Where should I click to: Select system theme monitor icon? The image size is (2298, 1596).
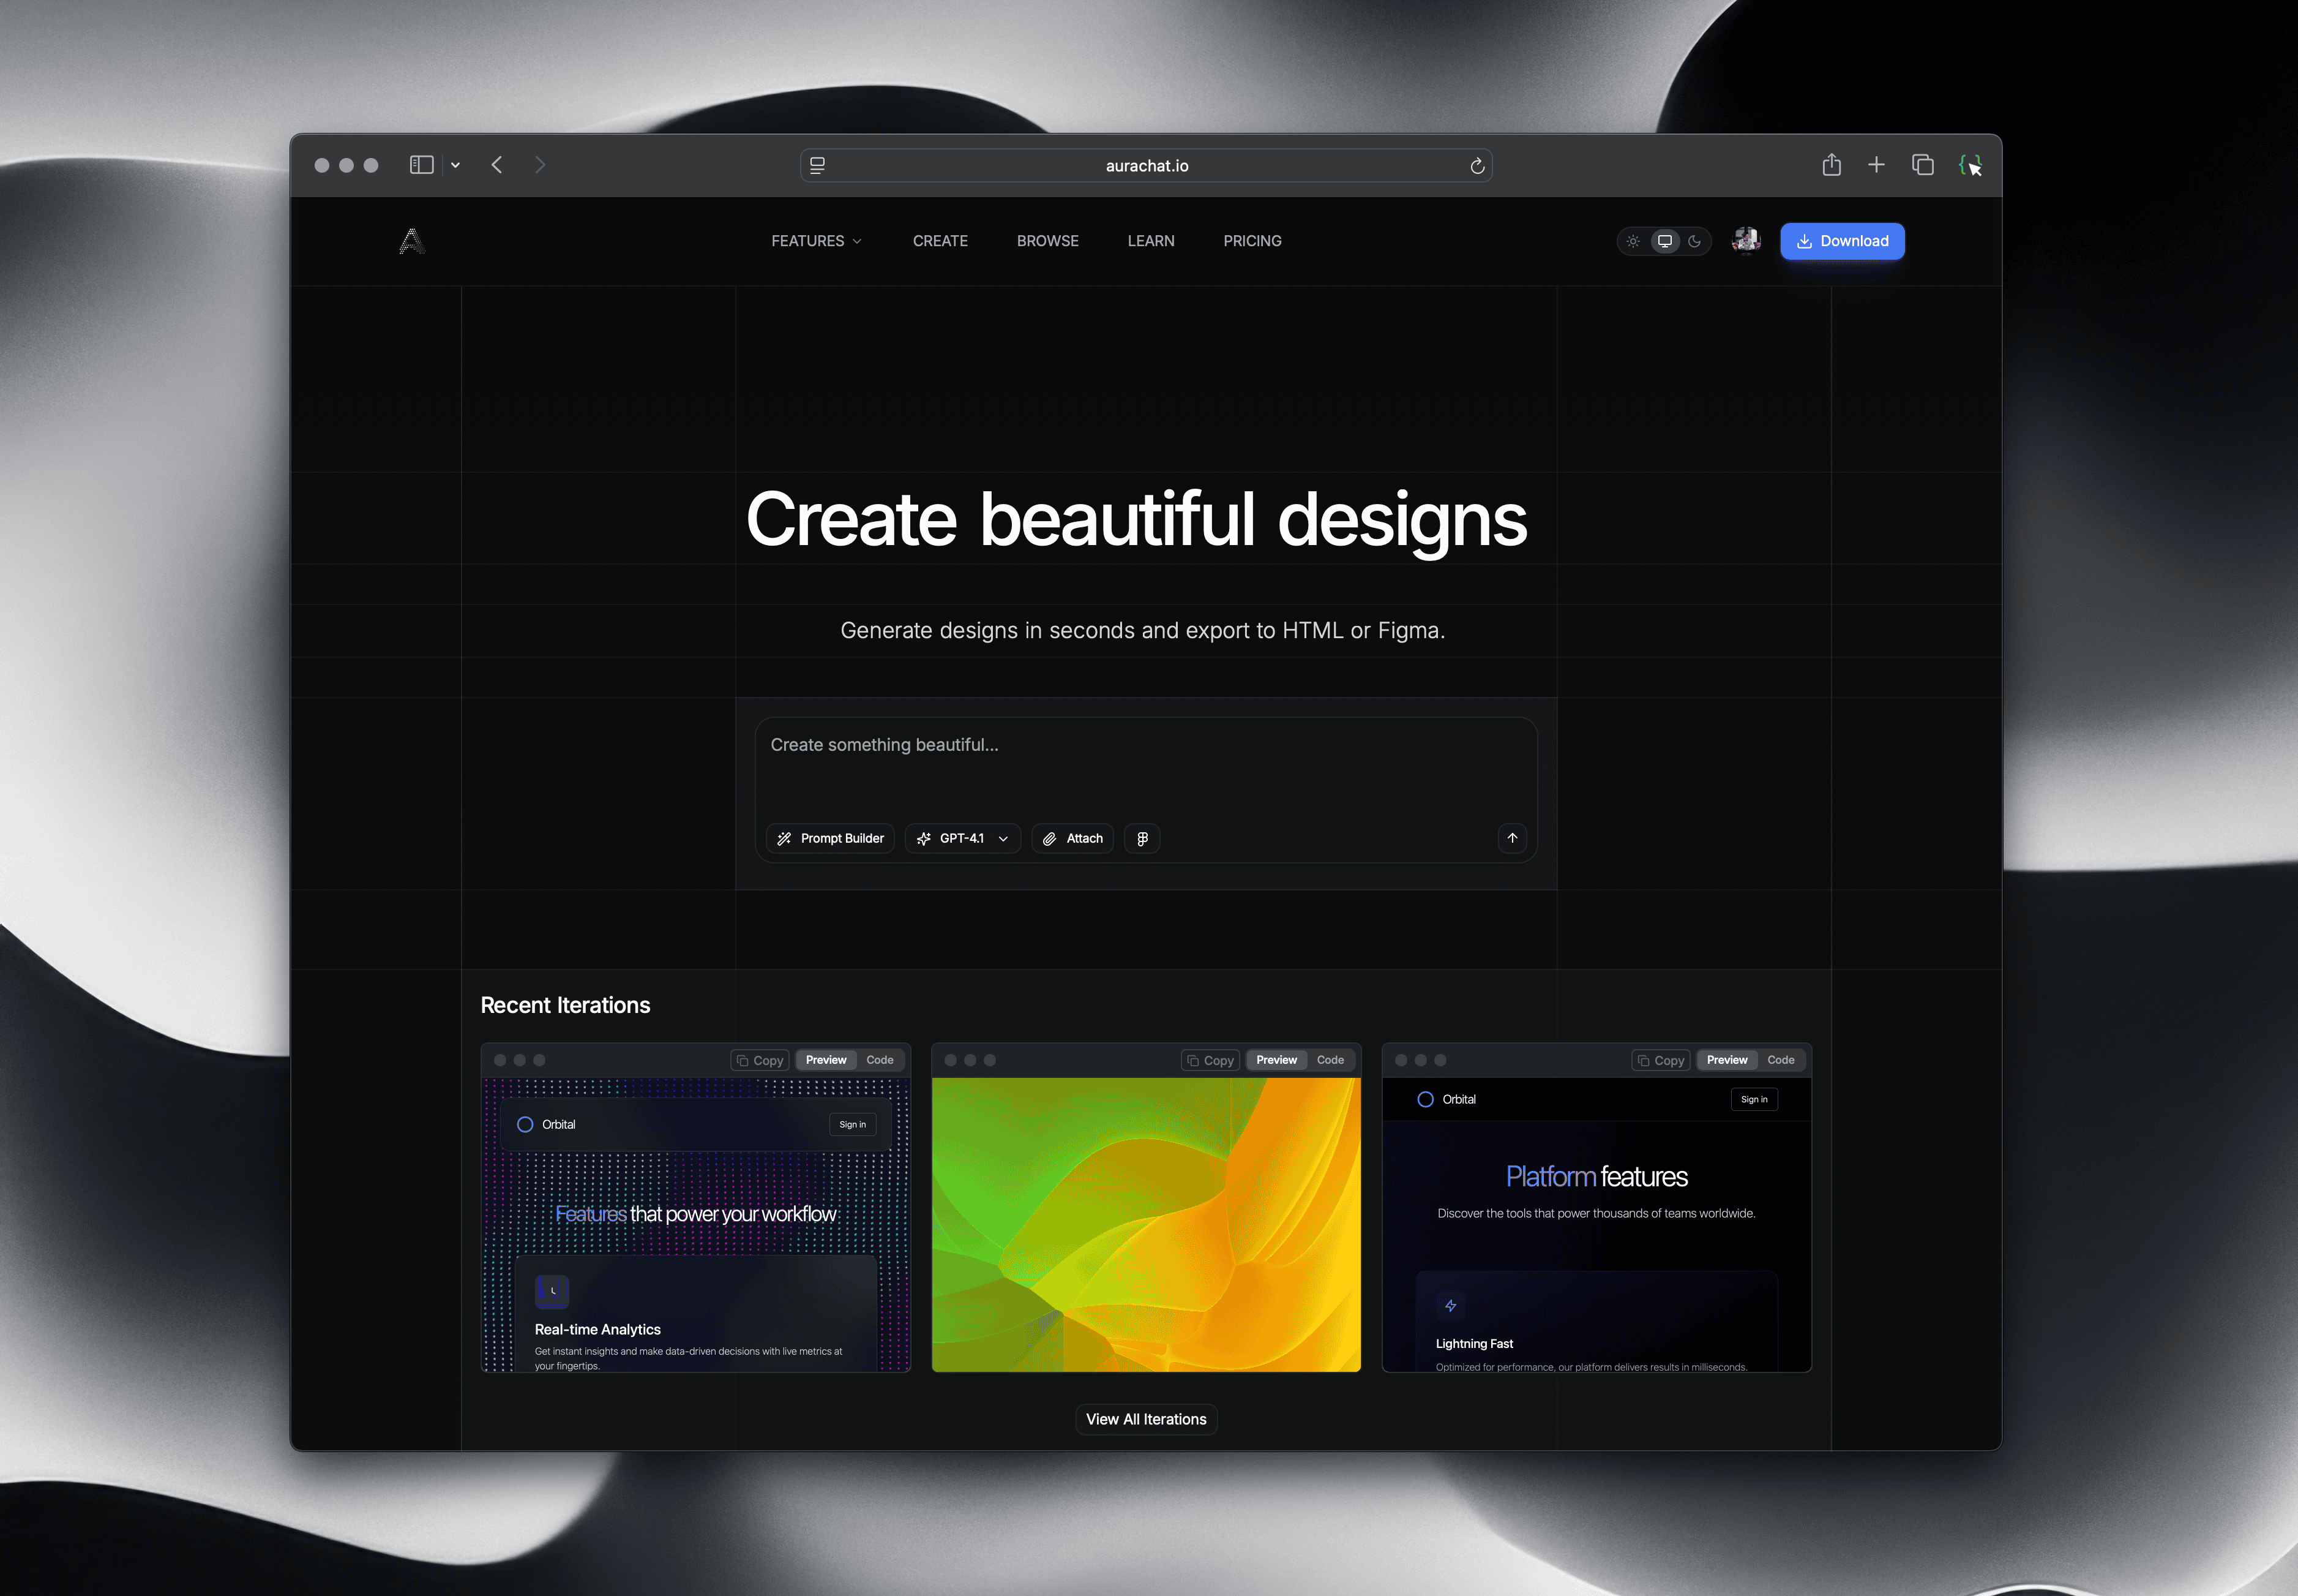tap(1664, 241)
